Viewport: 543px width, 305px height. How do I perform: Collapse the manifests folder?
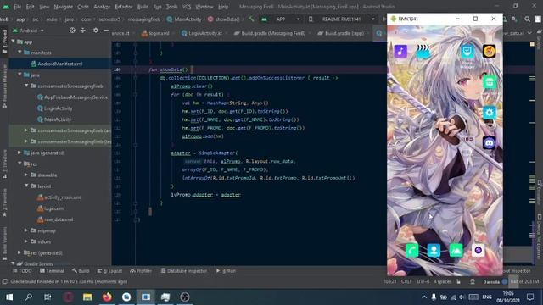pyautogui.click(x=20, y=53)
